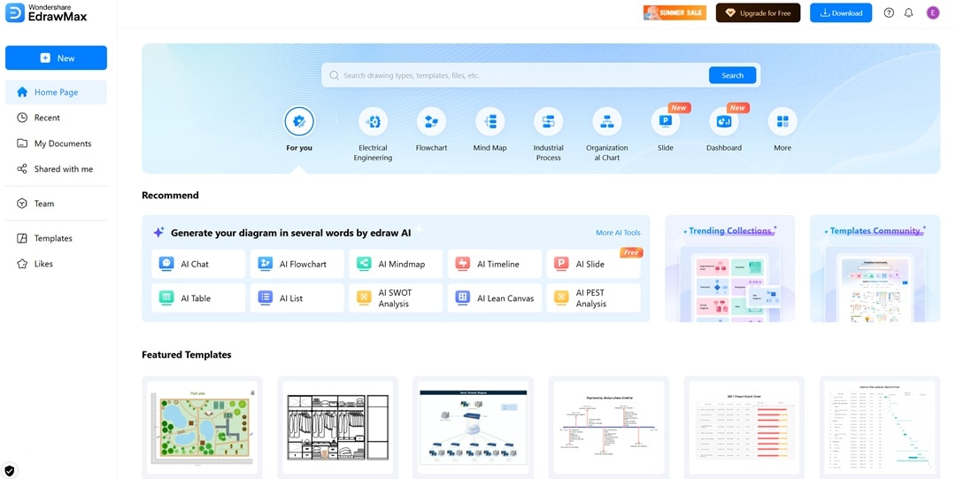Open Likes in the sidebar
The width and height of the screenshot is (956, 479).
tap(56, 264)
